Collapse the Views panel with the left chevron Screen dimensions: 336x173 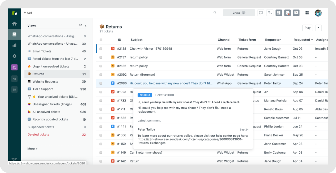[86, 26]
